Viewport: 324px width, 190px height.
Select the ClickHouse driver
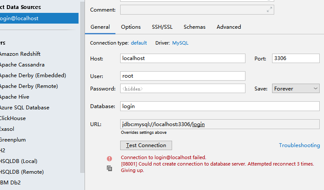[x=13, y=118]
